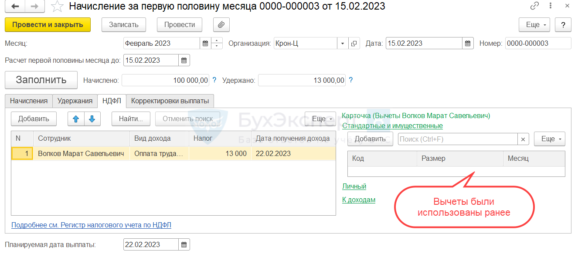Copy document link with chain icon

(x=534, y=7)
